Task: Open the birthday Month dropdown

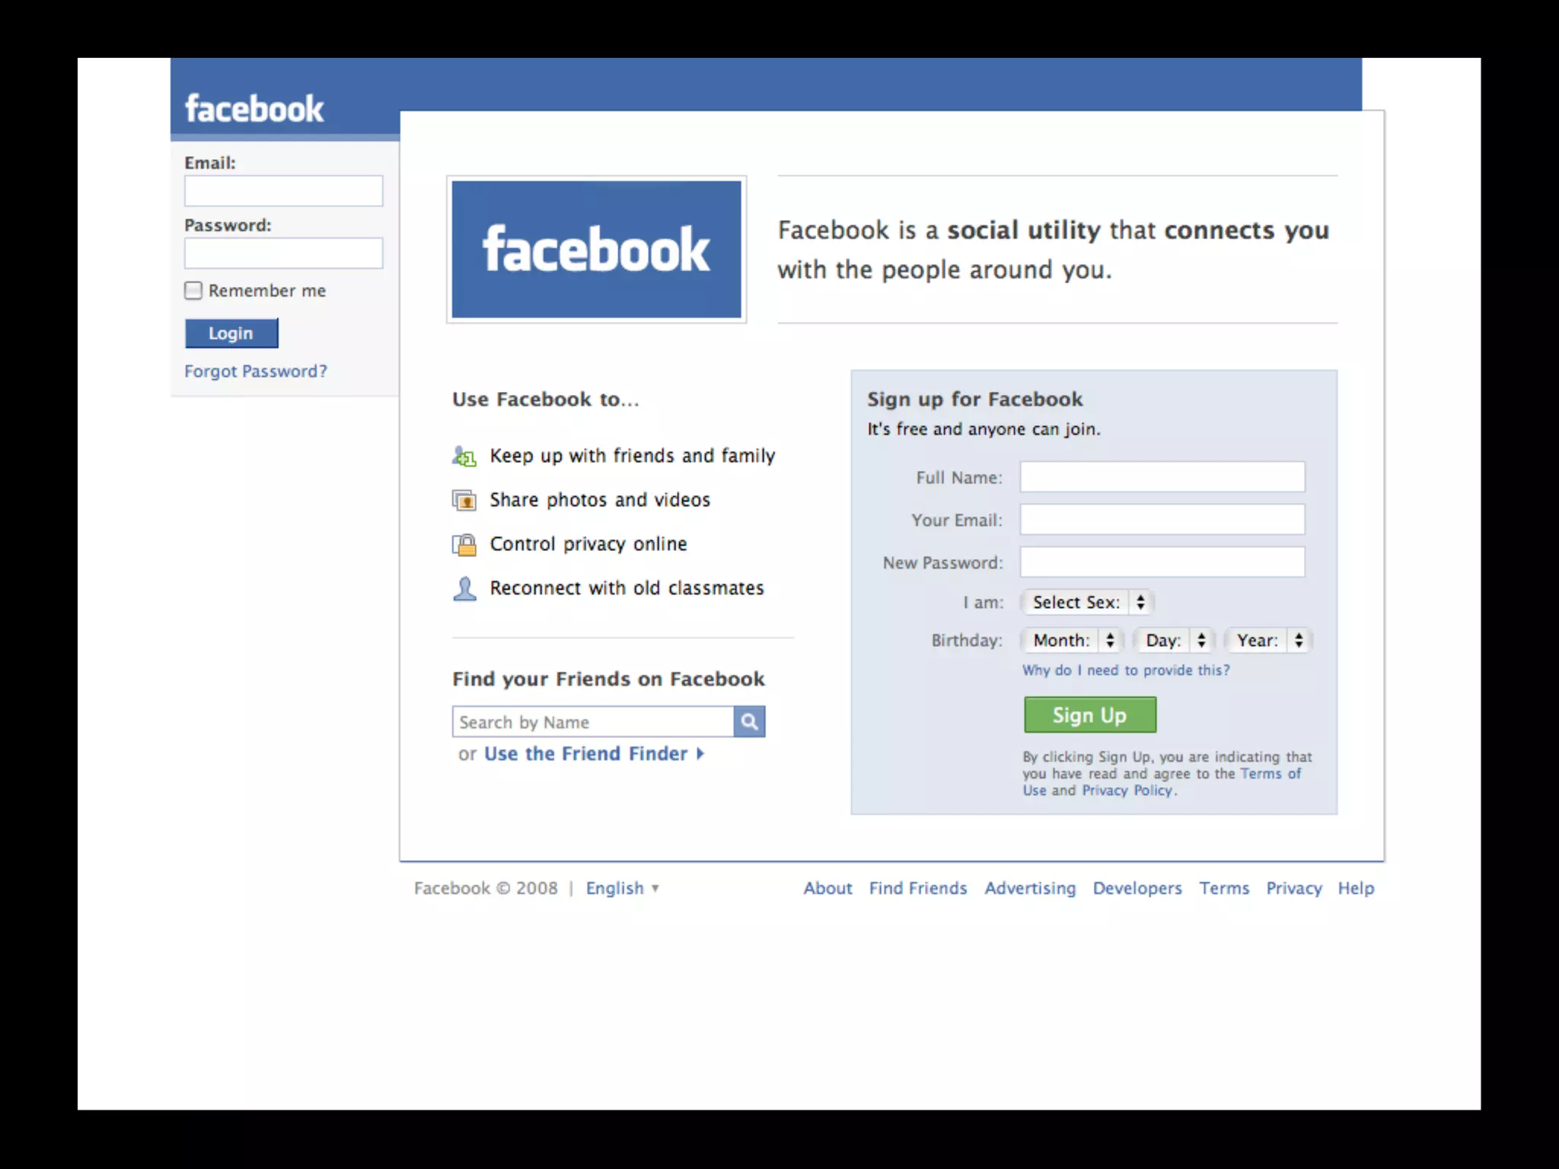Action: click(1072, 640)
